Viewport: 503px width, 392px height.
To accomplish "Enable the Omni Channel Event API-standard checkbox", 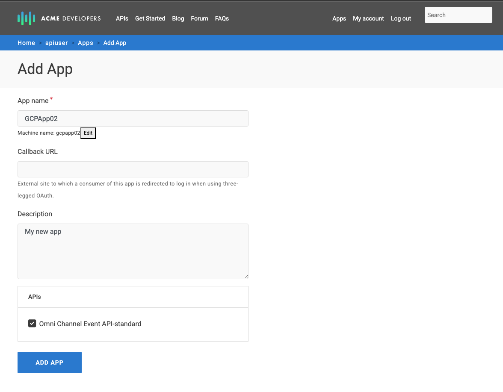I will pos(32,323).
